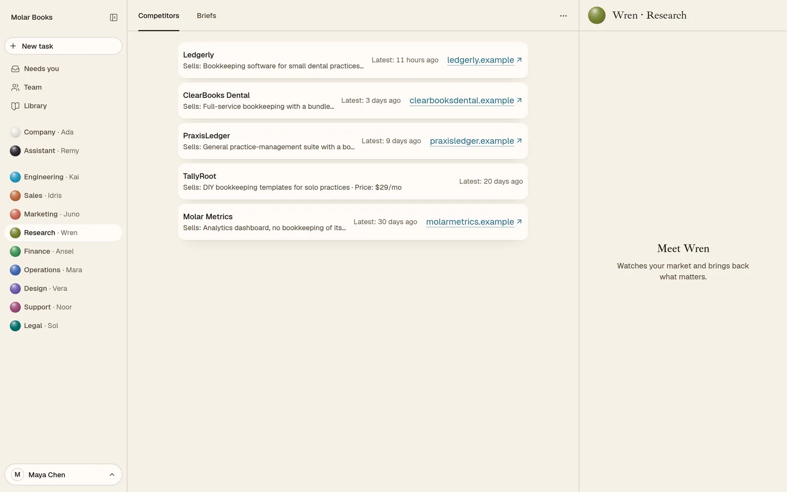The height and width of the screenshot is (492, 787).
Task: Select the Assistant Remy avatar orb
Action: tap(15, 151)
